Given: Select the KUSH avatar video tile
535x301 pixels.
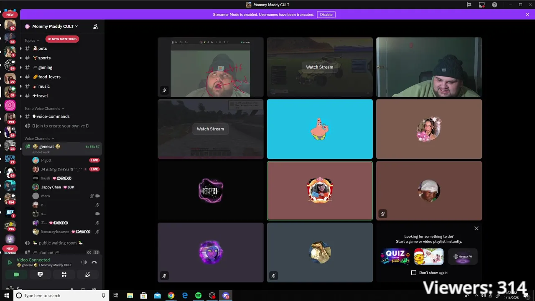Looking at the screenshot, I should coord(211,191).
